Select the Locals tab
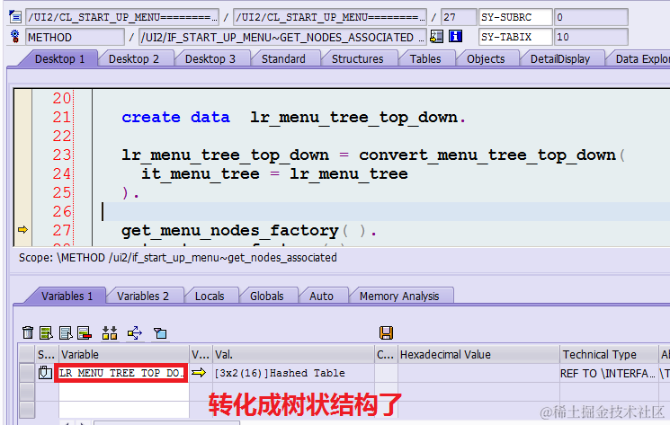 [x=210, y=297]
